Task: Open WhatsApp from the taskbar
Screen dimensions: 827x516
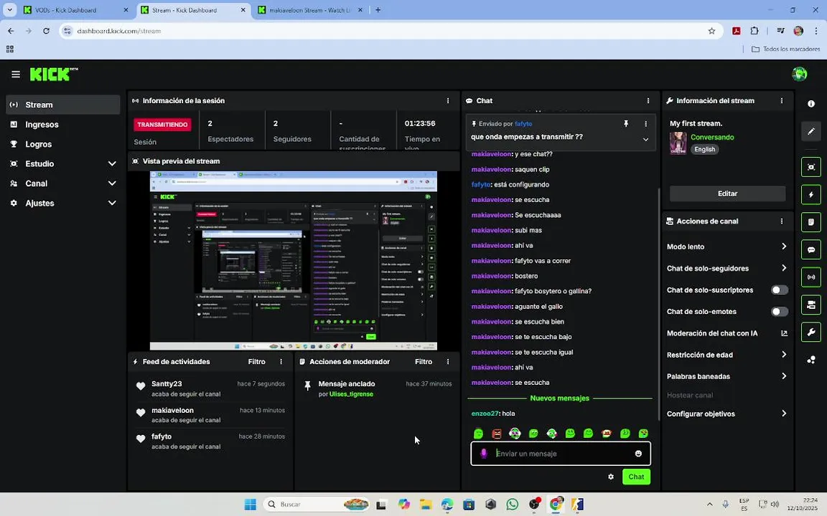Action: pos(512,505)
